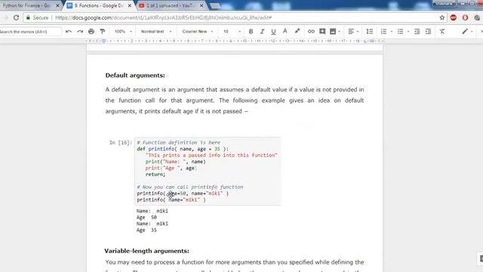Screen dimensions: 483x272
Task: Print the document using printer icon
Action: (x=91, y=32)
